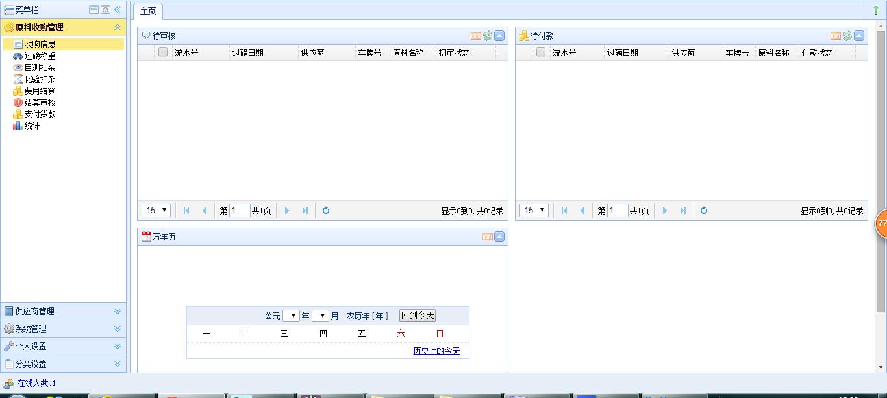This screenshot has width=887, height=398.
Task: Click refresh icon in 待审核 panel header
Action: [488, 36]
